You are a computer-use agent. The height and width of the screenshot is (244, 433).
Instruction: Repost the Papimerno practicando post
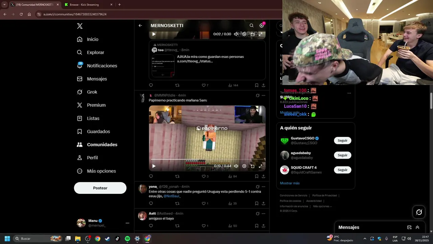pos(177,176)
